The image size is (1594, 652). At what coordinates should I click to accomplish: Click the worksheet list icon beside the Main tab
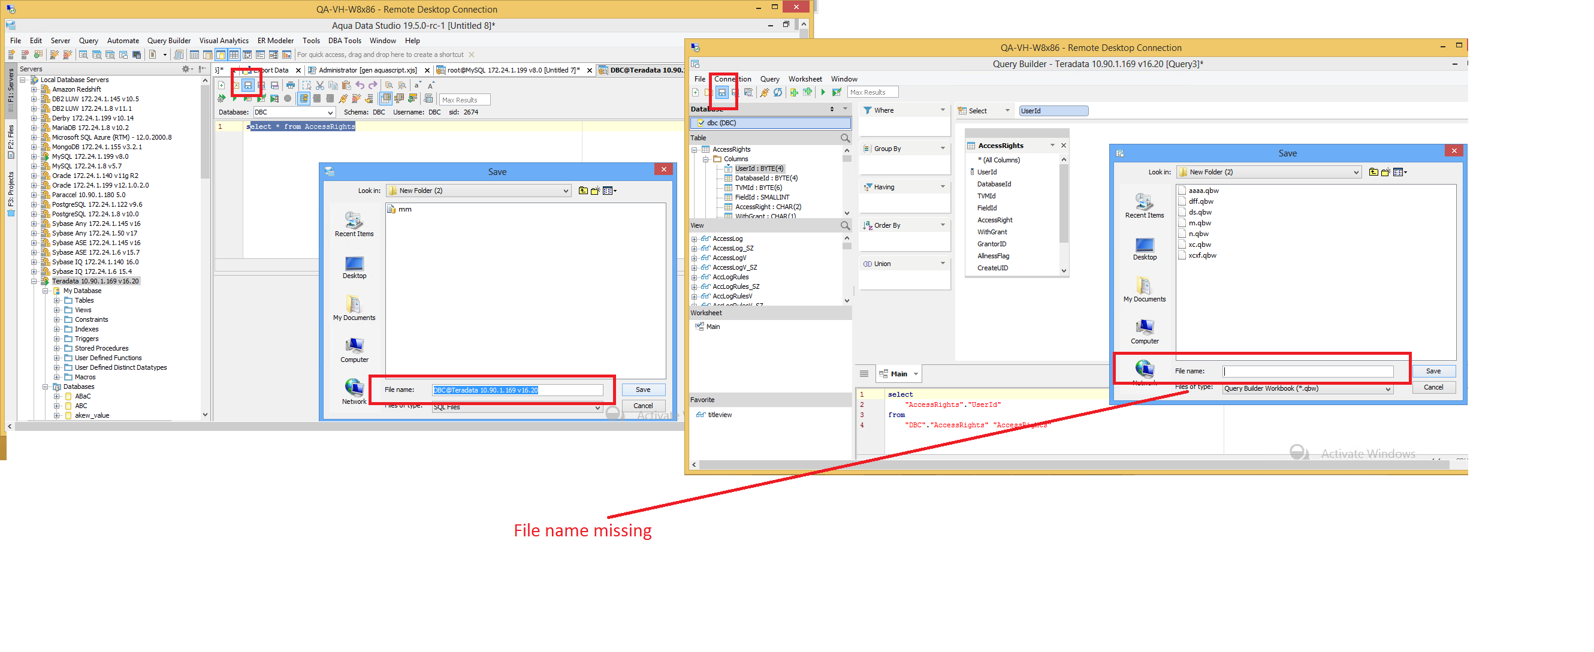click(x=864, y=373)
